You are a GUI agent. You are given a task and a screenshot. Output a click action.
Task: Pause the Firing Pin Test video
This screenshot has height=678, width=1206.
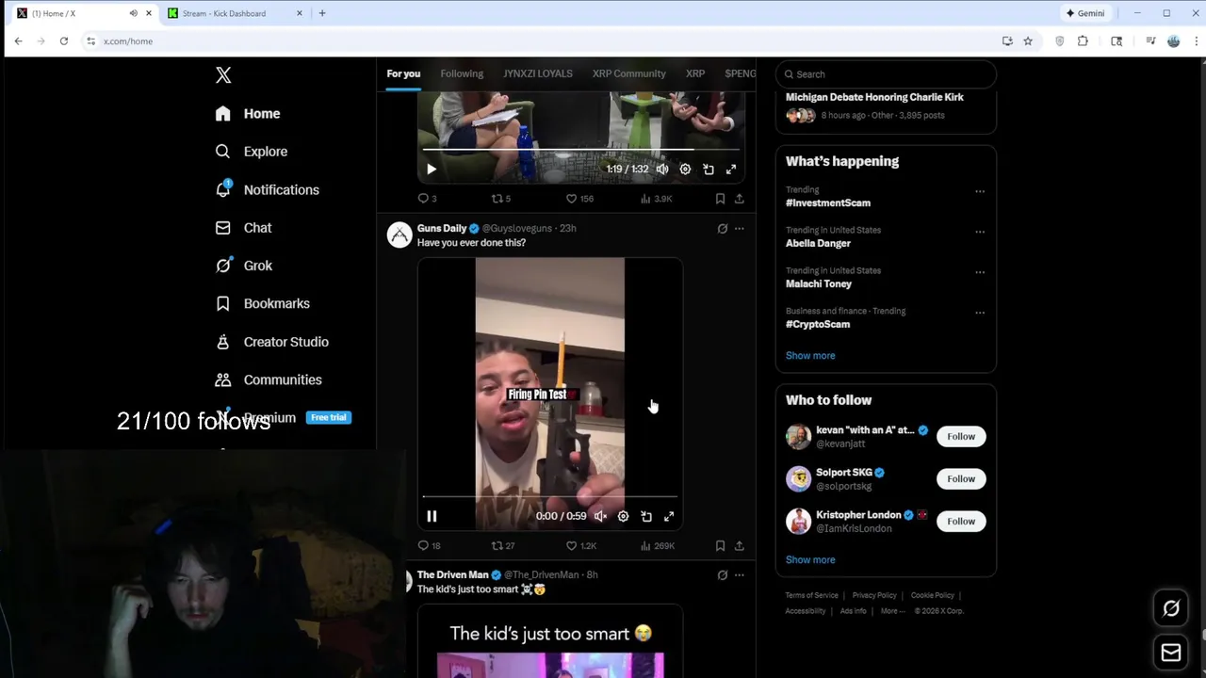(x=432, y=516)
